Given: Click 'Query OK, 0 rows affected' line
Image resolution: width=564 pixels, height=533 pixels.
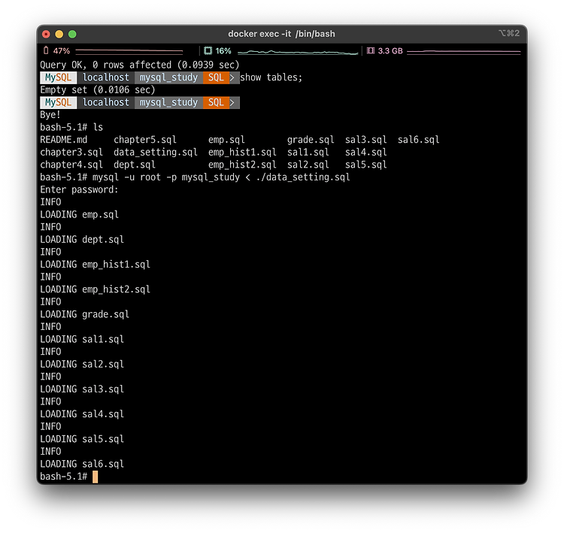Looking at the screenshot, I should (x=140, y=65).
